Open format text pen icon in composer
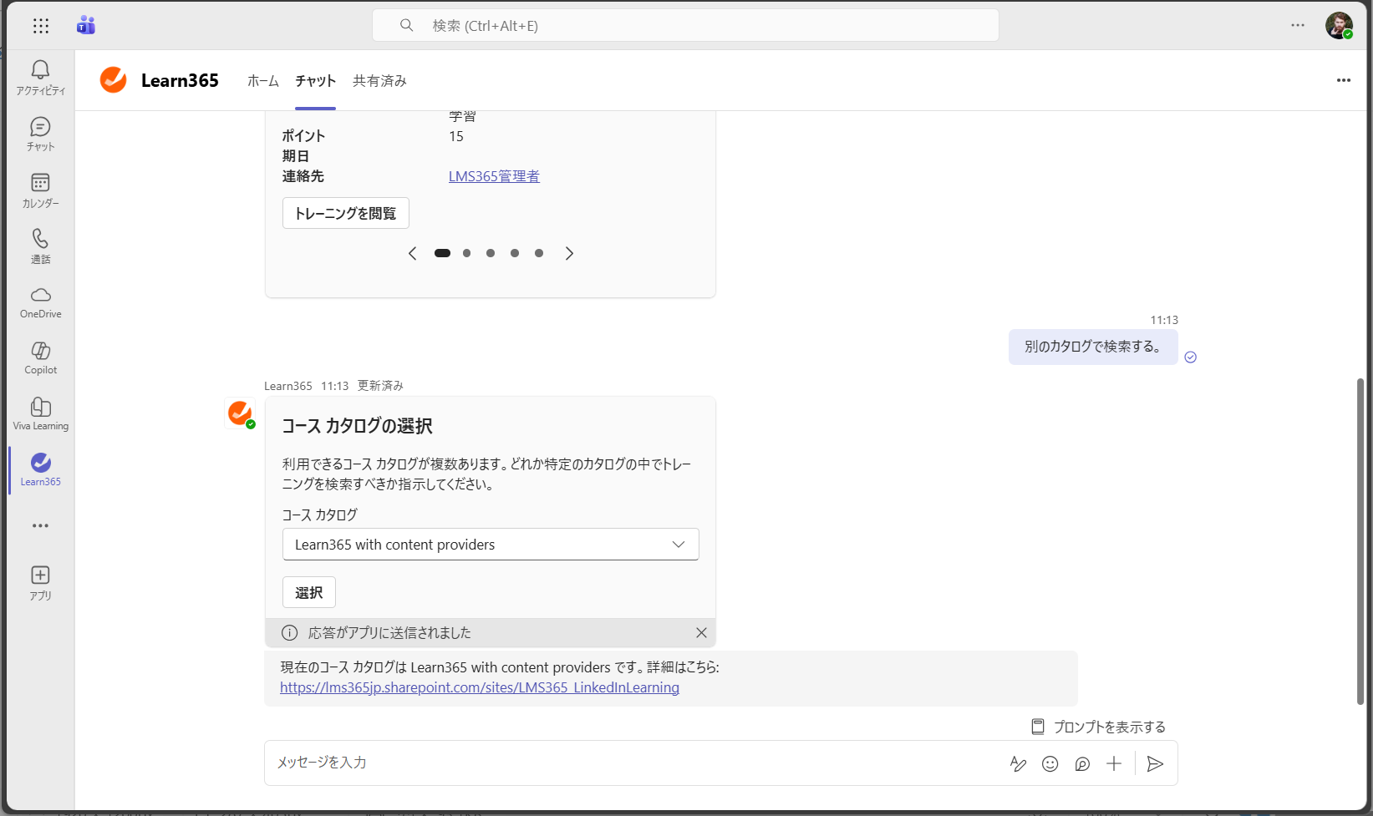The width and height of the screenshot is (1373, 816). [1018, 763]
